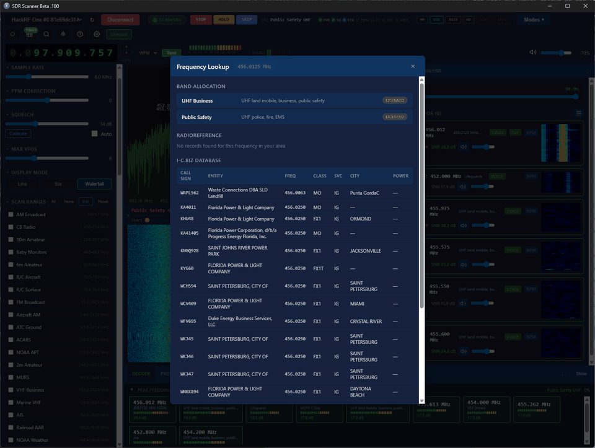595x448 pixels.
Task: Toggle the Auto squelch checkbox
Action: (94, 134)
